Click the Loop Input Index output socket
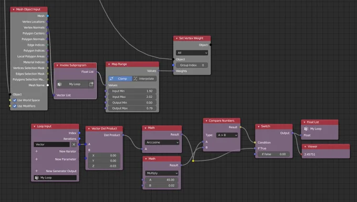Screen dimensions: 357x202 (79, 133)
